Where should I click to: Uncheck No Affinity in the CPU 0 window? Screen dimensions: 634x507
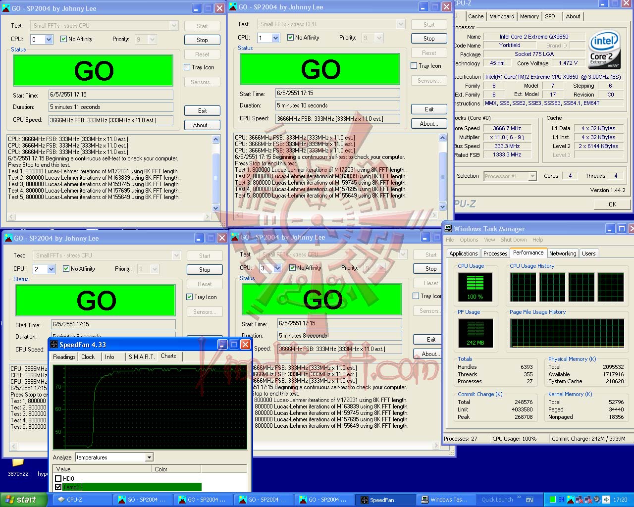point(63,39)
